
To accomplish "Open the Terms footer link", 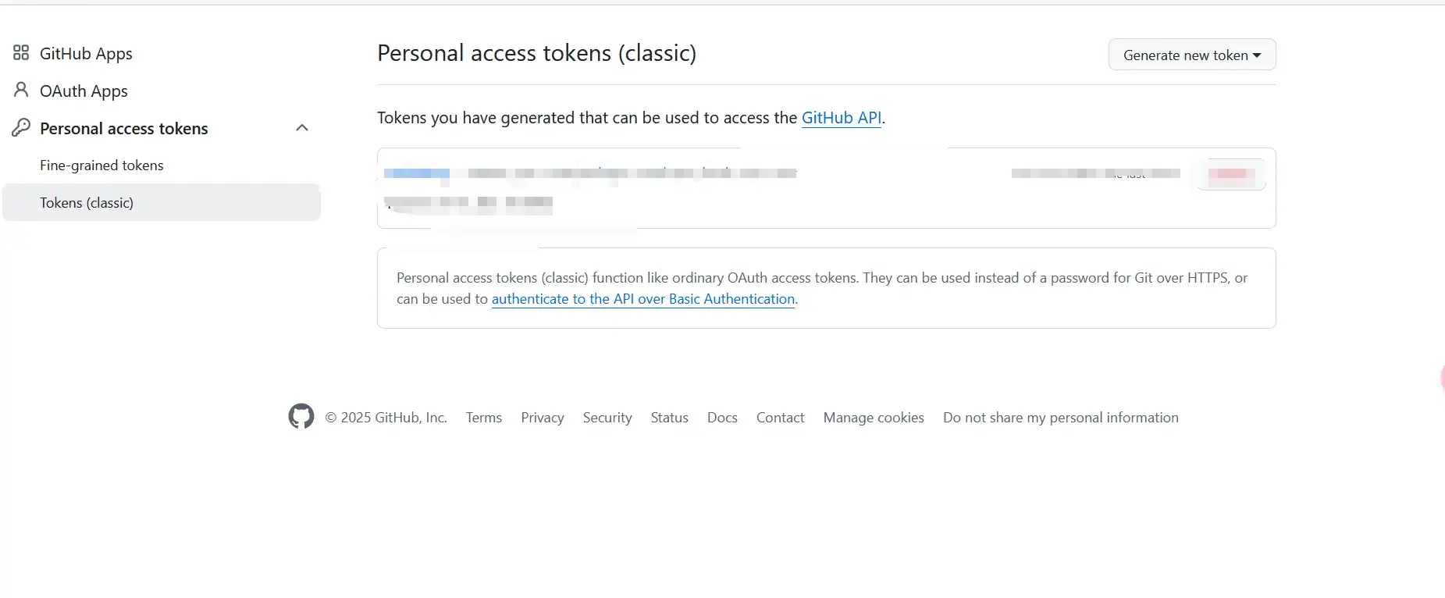I will (483, 418).
